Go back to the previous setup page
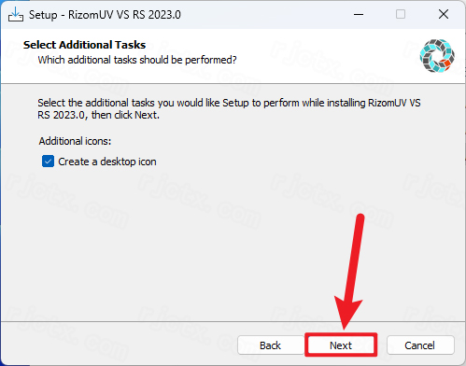 click(270, 345)
